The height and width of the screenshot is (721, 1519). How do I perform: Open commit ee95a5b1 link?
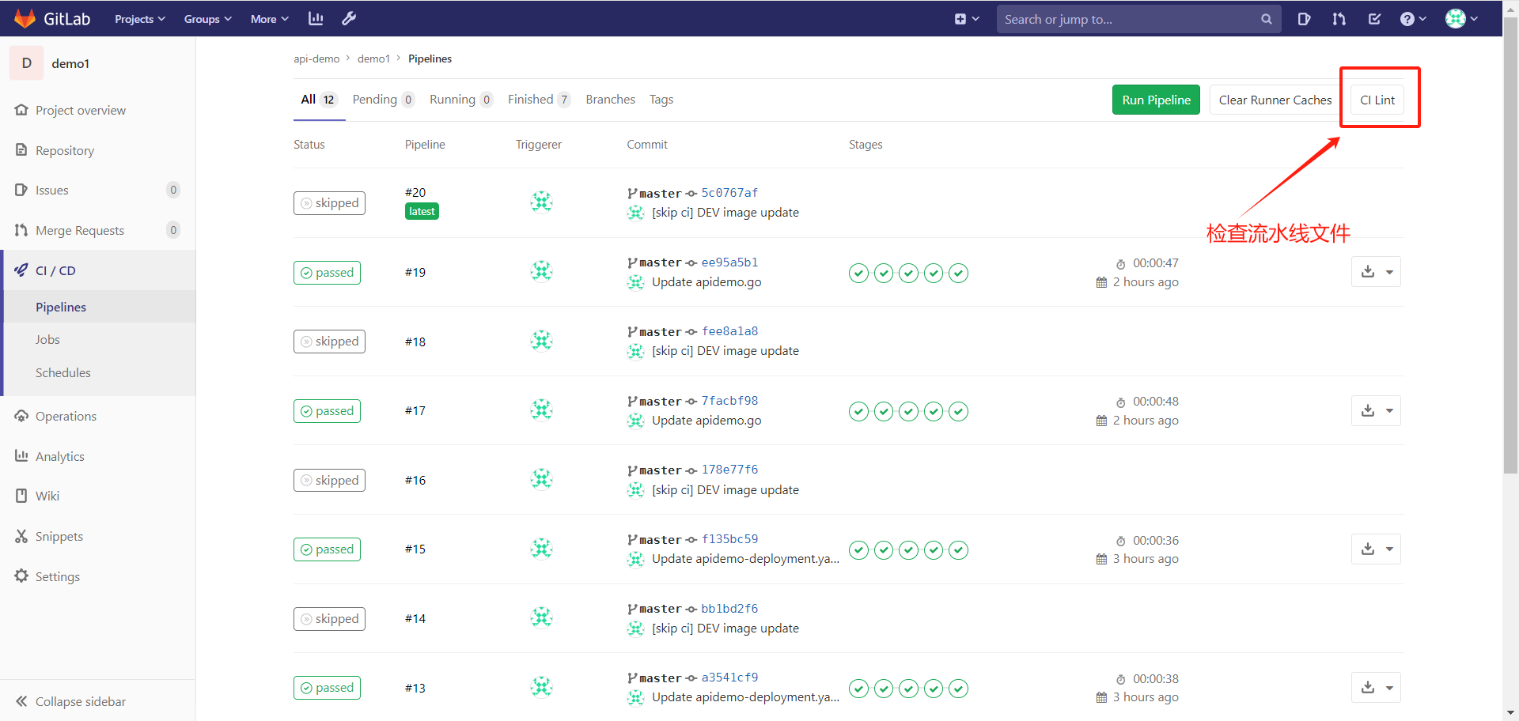729,262
